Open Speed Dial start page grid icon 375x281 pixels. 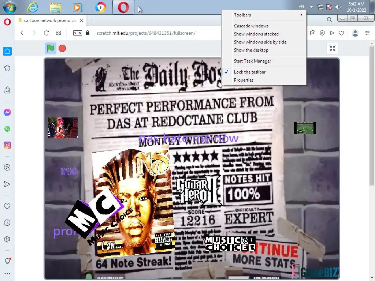pyautogui.click(x=58, y=33)
